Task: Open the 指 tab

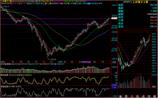Action: coord(137,96)
